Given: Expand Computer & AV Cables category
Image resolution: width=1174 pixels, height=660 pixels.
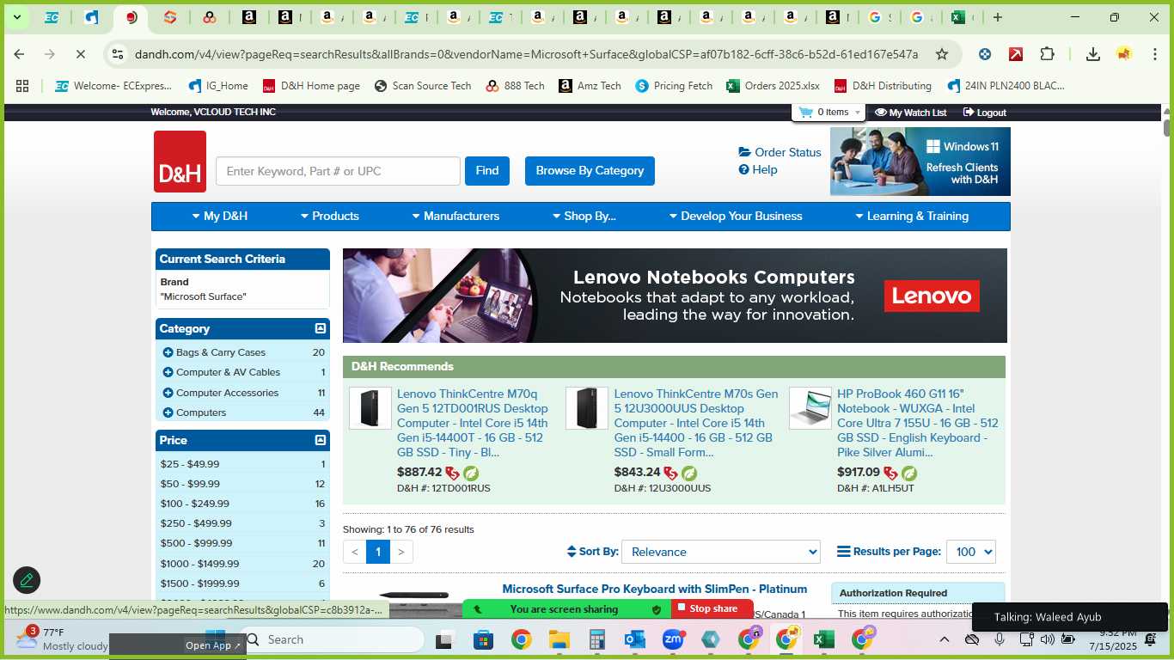Looking at the screenshot, I should pyautogui.click(x=168, y=372).
